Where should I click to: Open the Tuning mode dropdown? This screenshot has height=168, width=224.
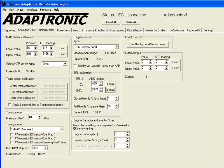[61, 129]
